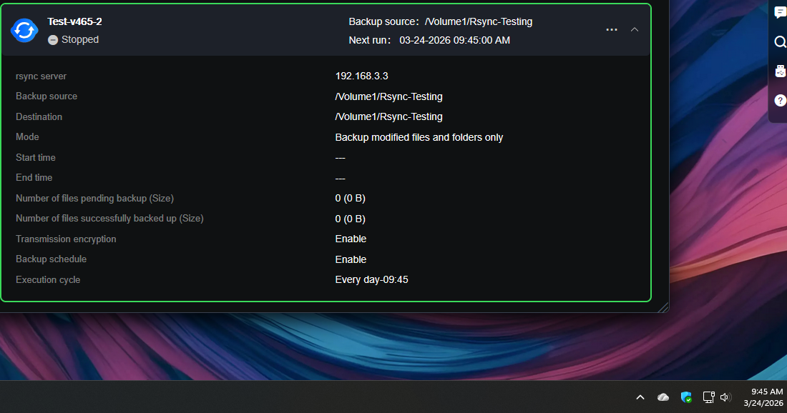Screen dimensions: 787x413
Task: Open the Windows Security shield tray icon
Action: (686, 397)
